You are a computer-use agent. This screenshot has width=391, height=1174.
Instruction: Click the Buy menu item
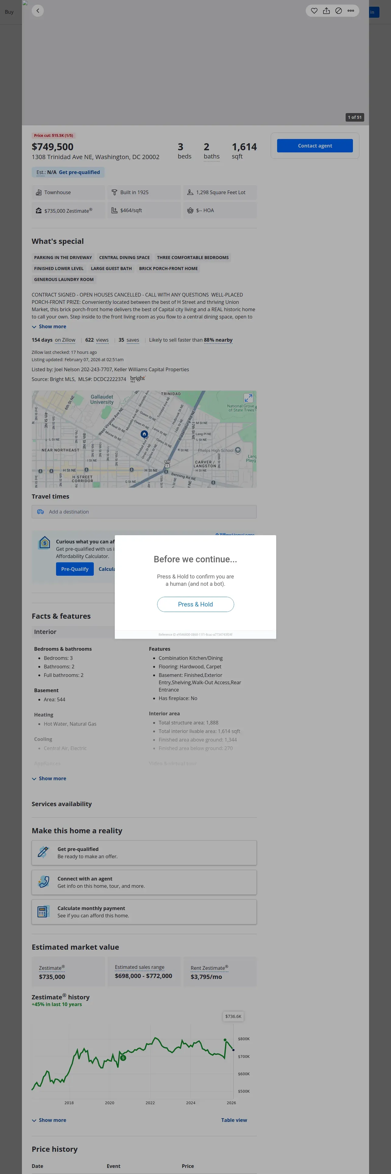(9, 12)
